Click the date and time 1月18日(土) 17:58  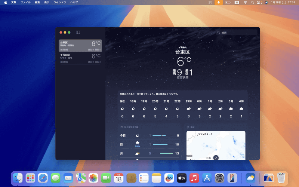283,3
